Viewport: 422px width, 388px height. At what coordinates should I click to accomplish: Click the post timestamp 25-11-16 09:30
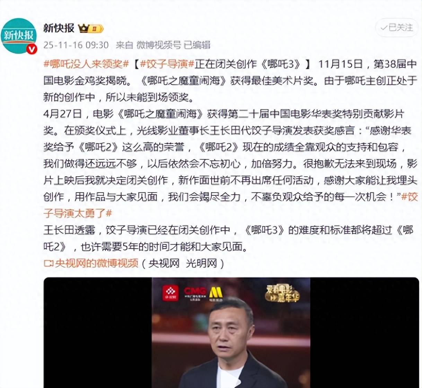point(76,45)
